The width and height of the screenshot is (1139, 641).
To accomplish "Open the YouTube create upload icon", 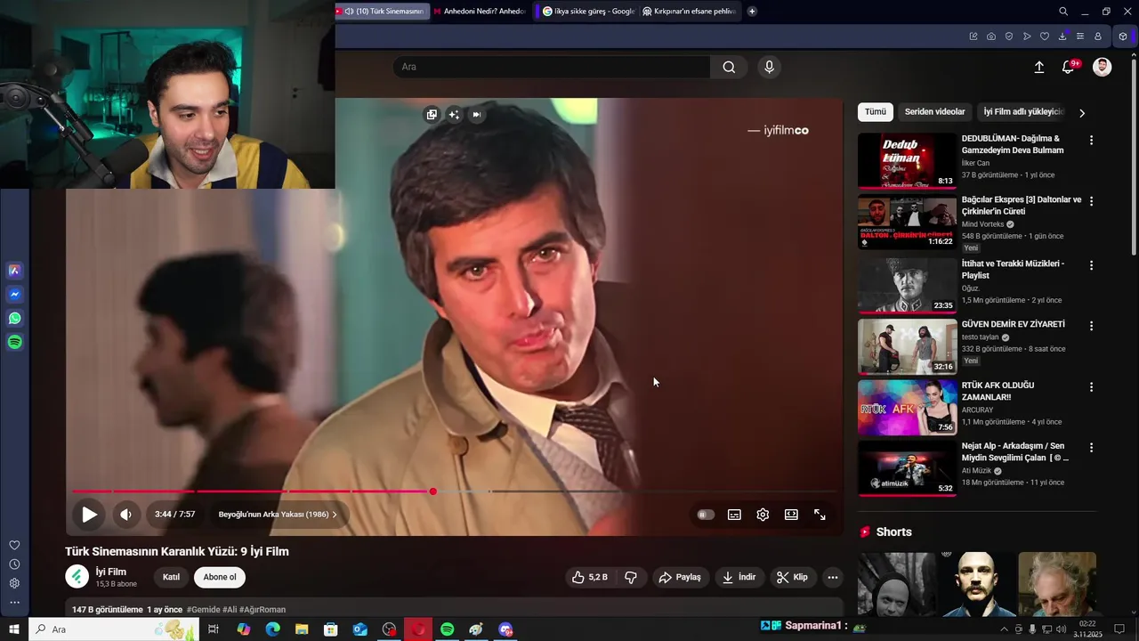I will click(1038, 67).
